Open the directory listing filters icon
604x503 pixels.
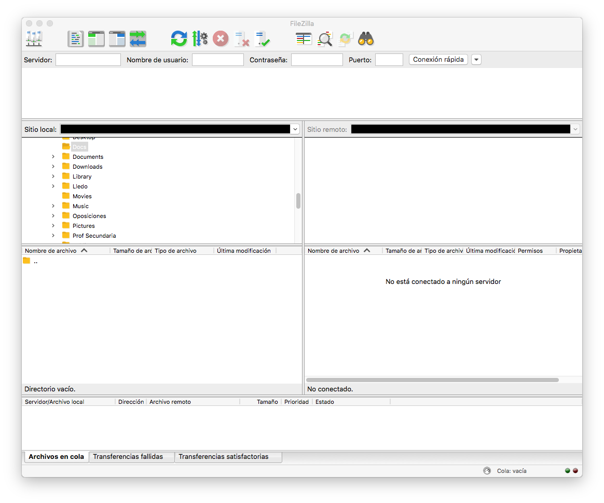(x=304, y=39)
